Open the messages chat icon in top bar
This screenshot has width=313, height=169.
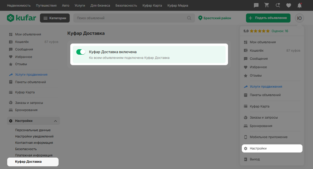(256, 5)
